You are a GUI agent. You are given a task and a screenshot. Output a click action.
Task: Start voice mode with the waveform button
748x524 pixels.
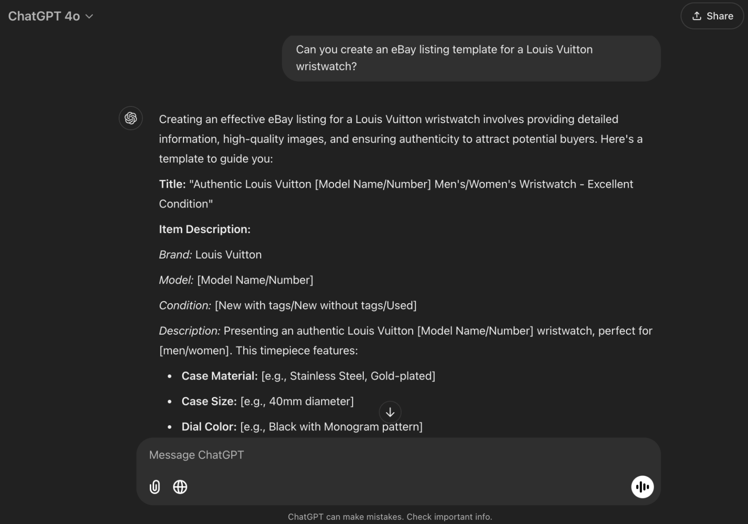click(642, 487)
